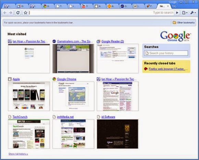Click Show full history link
Image resolution: width=199 pixels, height=160 pixels.
(18, 154)
